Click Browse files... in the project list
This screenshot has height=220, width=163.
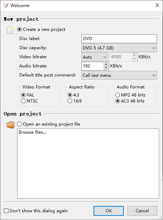tap(32, 132)
